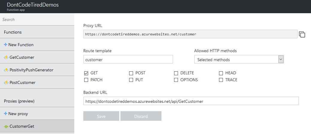
Task: Create a New Function
Action: (x=37, y=45)
